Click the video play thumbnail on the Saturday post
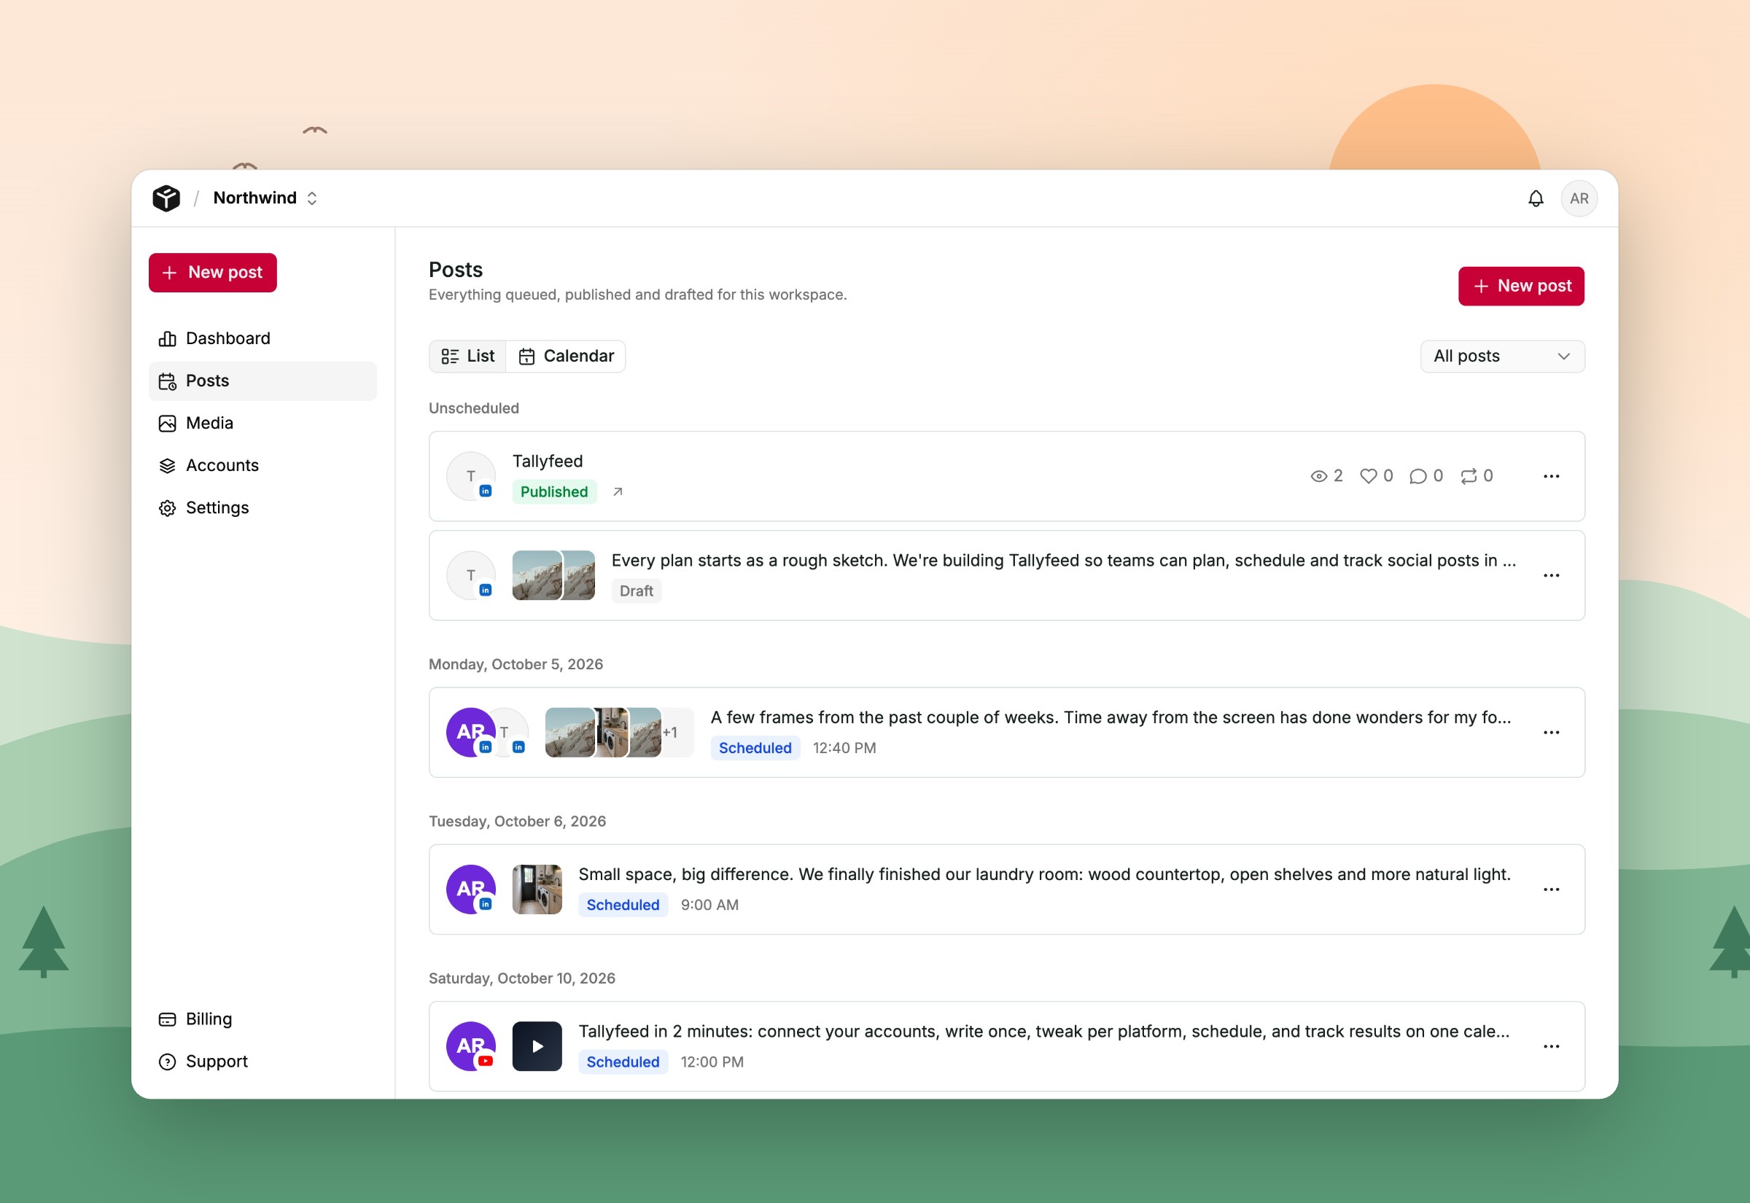 click(x=537, y=1046)
